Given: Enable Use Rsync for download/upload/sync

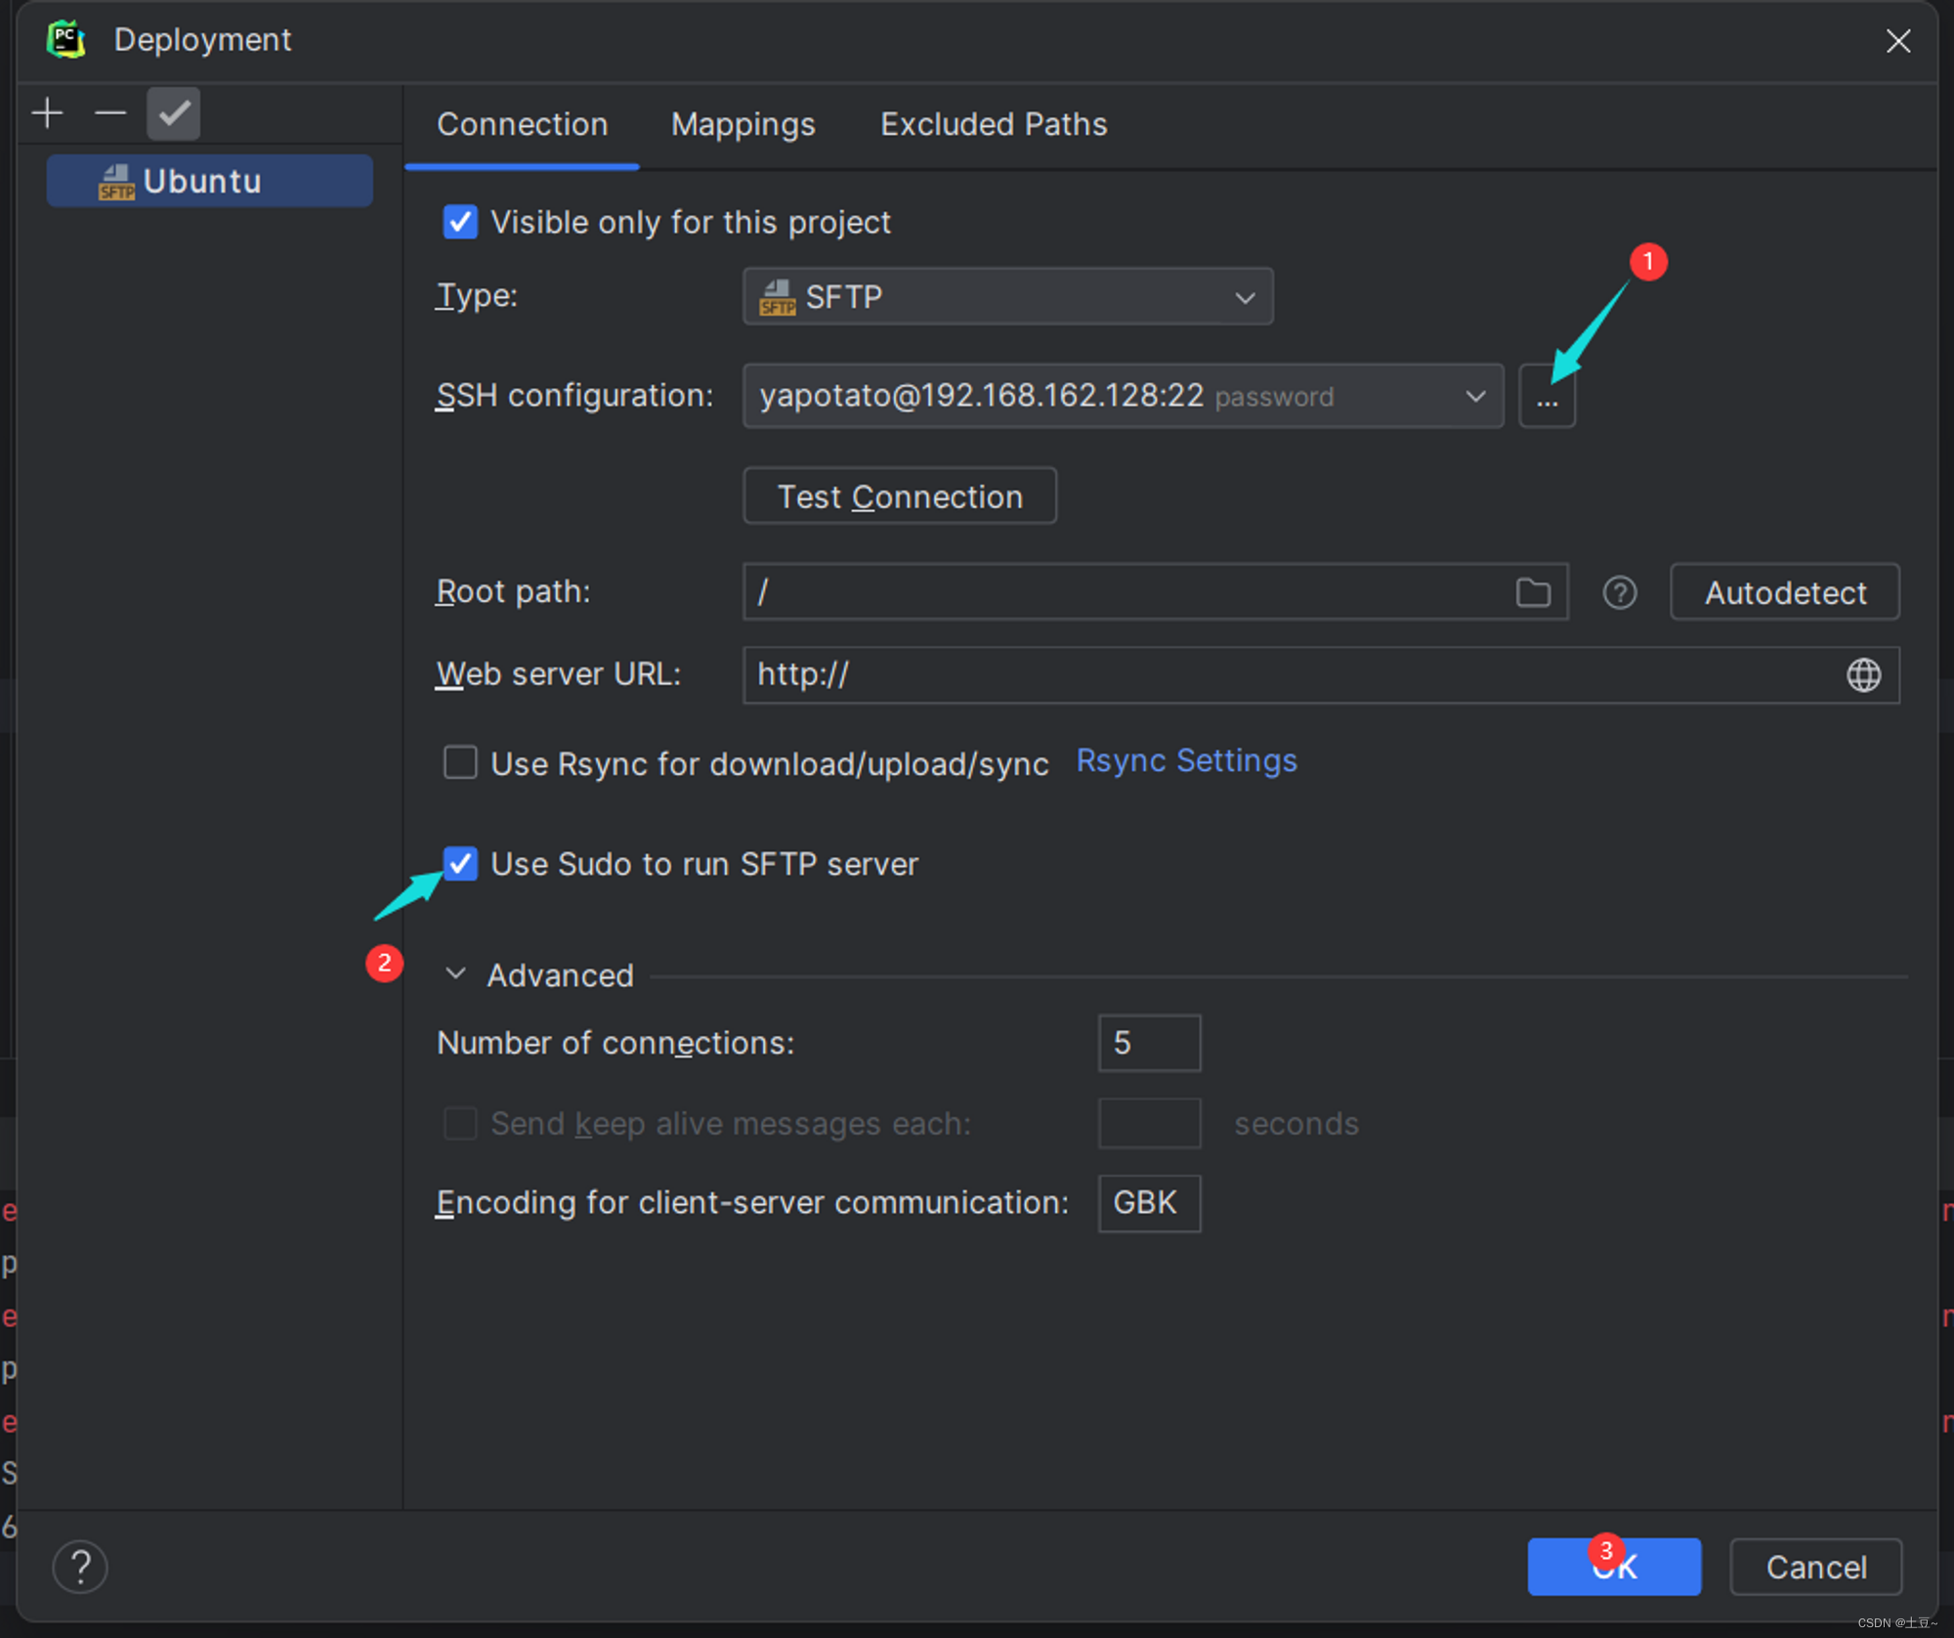Looking at the screenshot, I should click(460, 762).
